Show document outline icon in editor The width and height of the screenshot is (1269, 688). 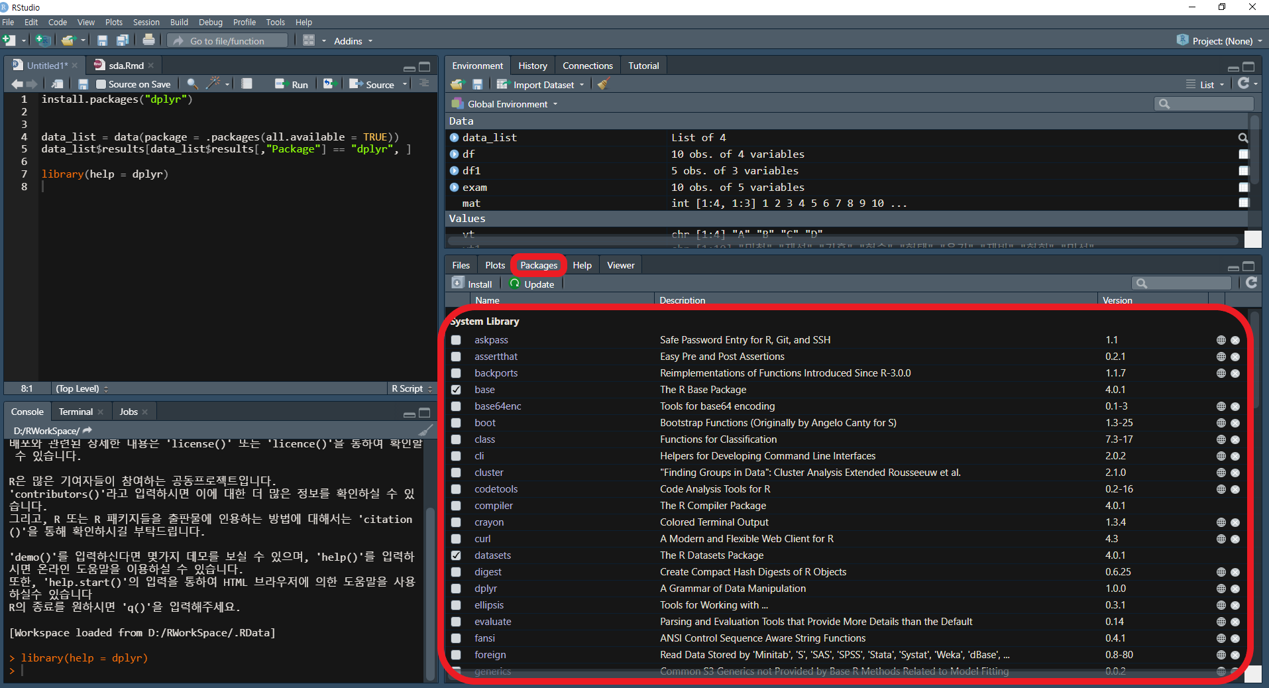point(424,84)
